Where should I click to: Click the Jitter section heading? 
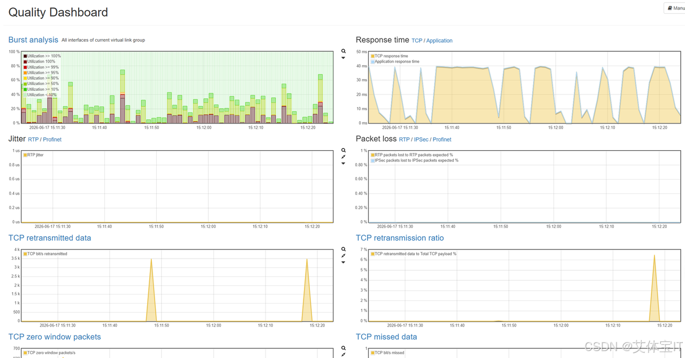17,138
